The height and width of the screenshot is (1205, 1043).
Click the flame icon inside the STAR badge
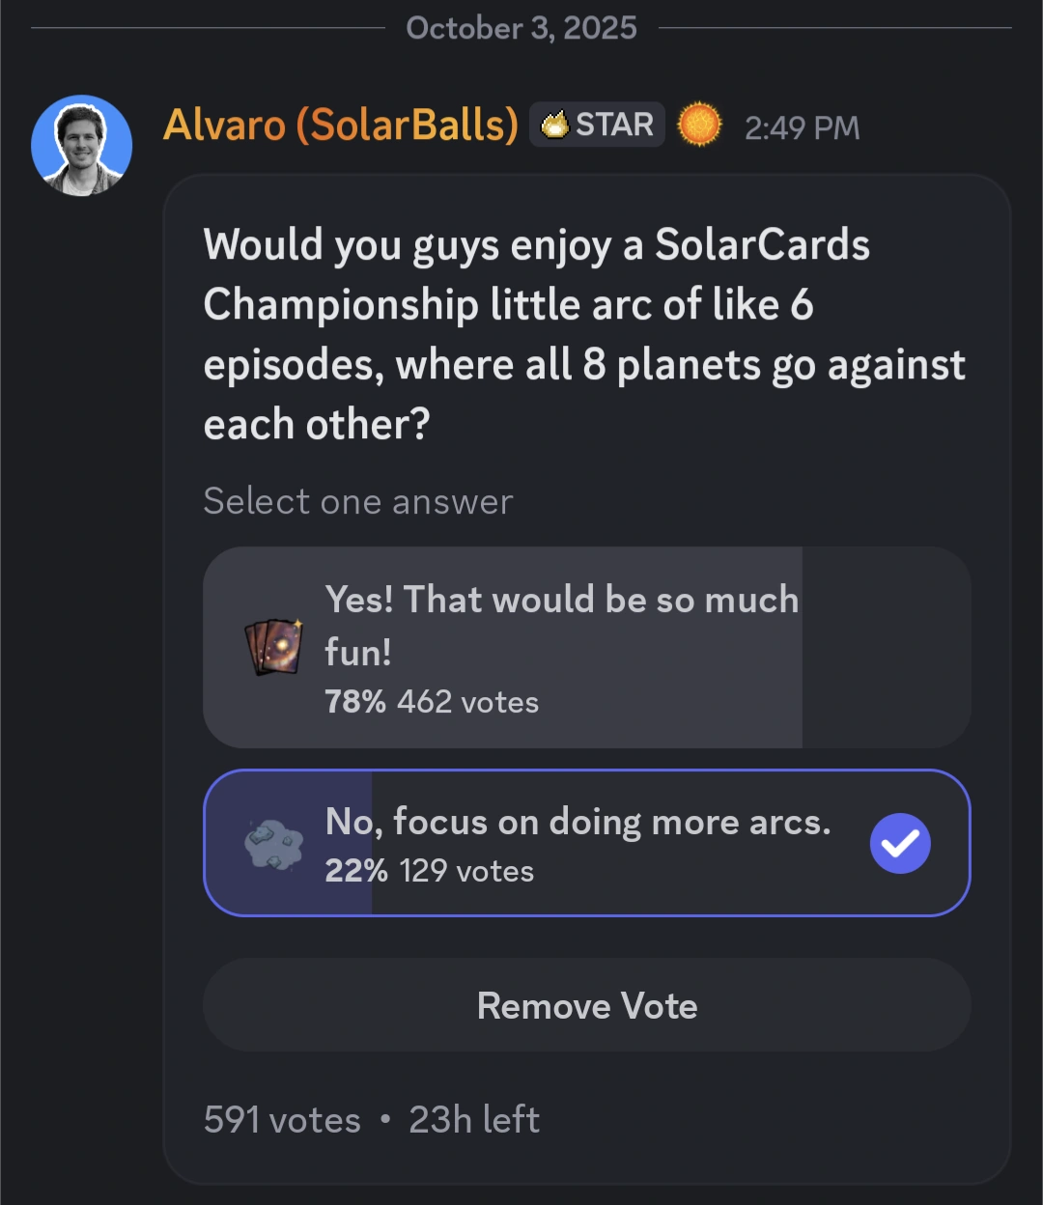pos(557,124)
